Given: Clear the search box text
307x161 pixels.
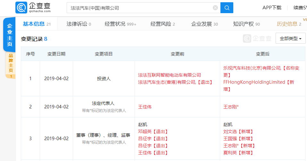Looking at the screenshot, I should 215,8.
